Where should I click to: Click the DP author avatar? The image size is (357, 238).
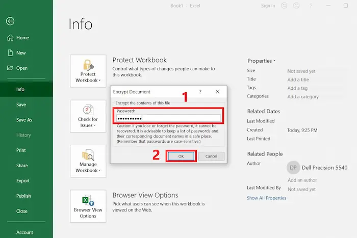point(293,168)
